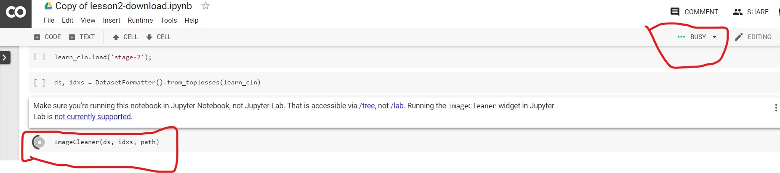Add a new code cell
Image resolution: width=780 pixels, height=173 pixels.
pos(47,37)
